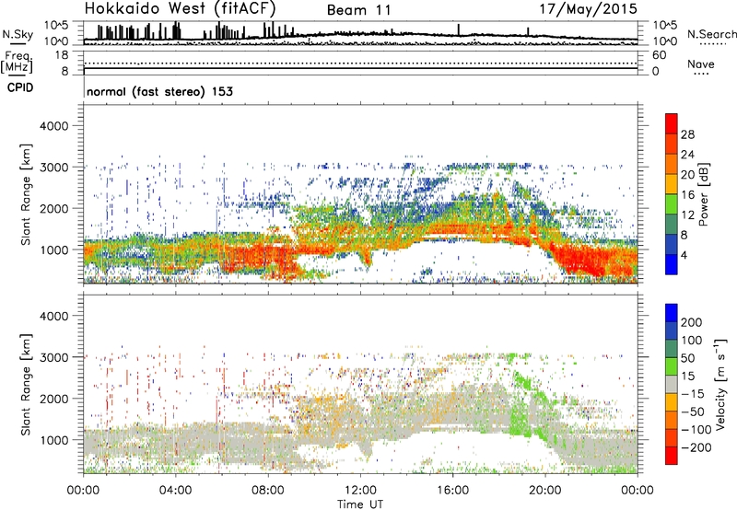Click the '20:00' time tick label
Viewport: 737px width, 510px height.
tap(545, 491)
